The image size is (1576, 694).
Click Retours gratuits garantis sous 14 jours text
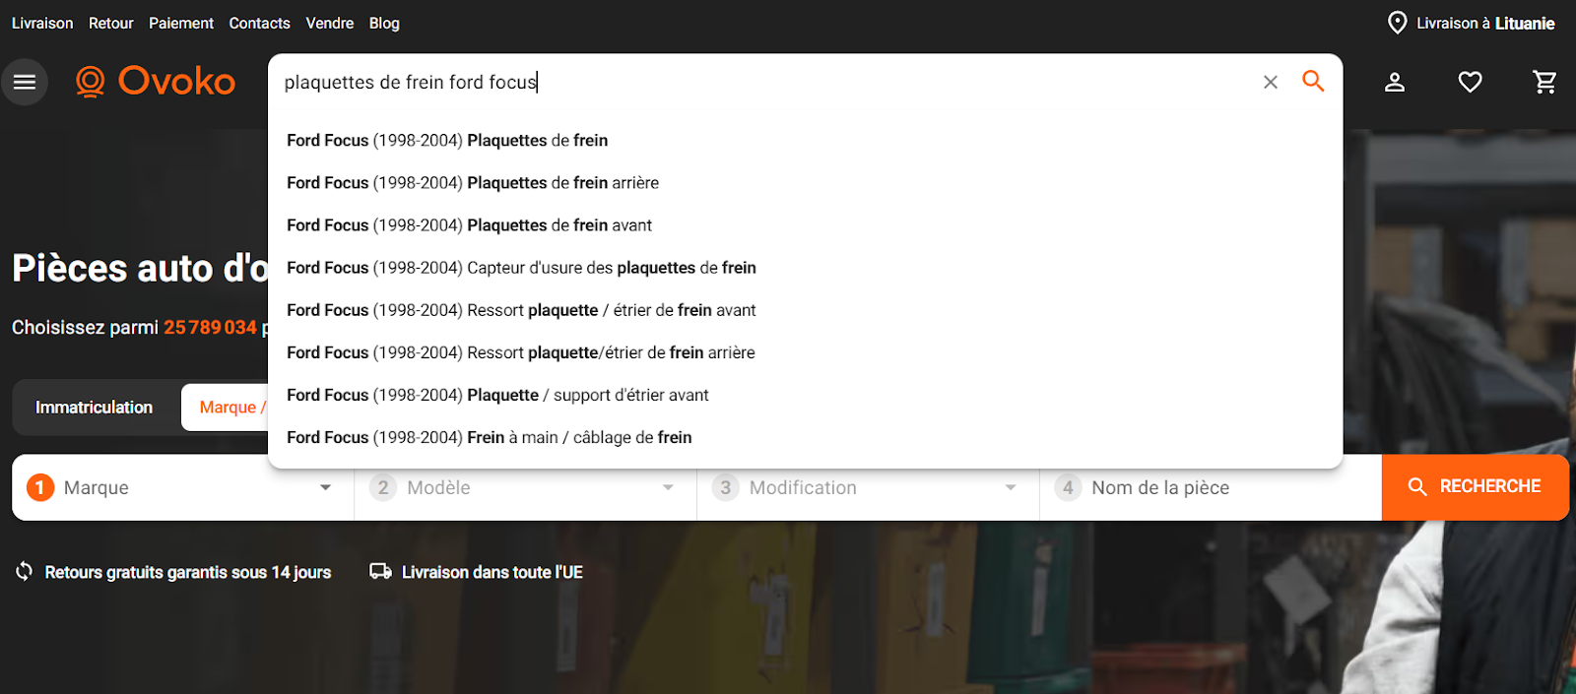pyautogui.click(x=188, y=572)
